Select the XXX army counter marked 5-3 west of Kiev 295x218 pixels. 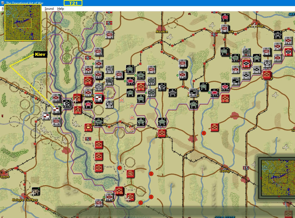click(x=46, y=116)
